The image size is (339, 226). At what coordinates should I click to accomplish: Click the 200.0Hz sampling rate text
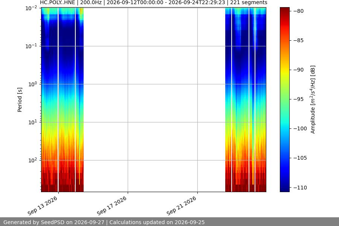(91, 3)
